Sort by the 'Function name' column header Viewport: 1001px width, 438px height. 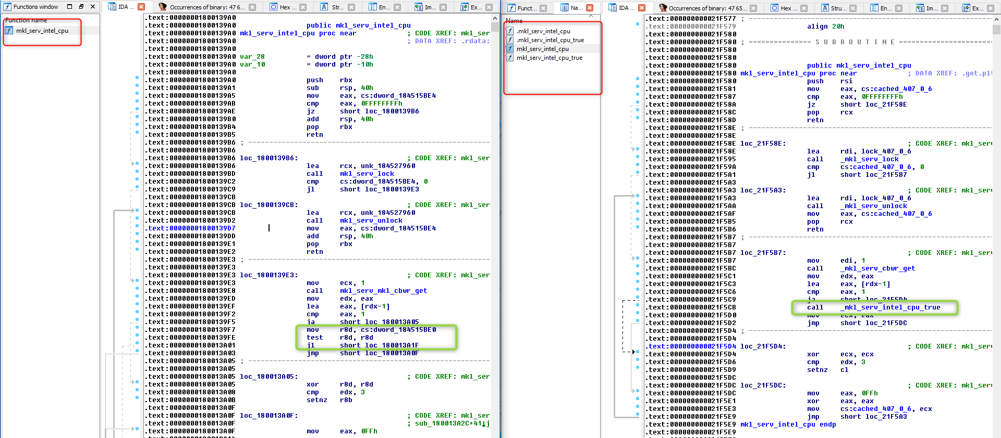[26, 20]
